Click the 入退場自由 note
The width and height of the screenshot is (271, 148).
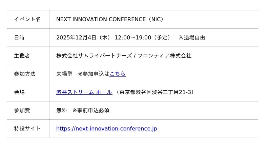click(192, 37)
